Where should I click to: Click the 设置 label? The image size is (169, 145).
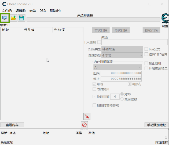click(x=165, y=26)
